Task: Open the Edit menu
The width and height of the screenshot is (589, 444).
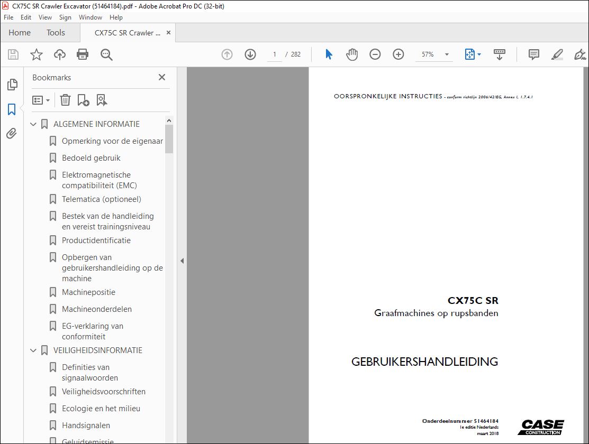Action: (26, 17)
